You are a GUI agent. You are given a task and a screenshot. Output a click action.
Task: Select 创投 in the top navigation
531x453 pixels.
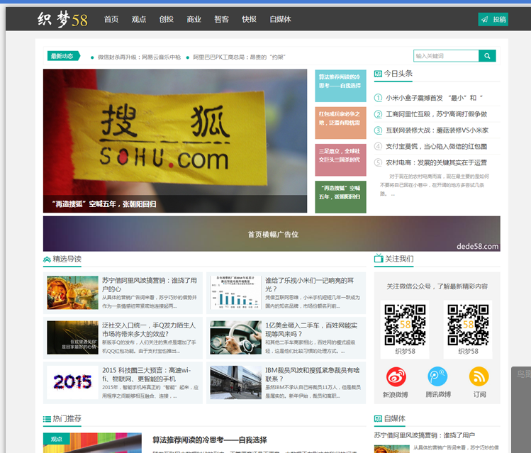pyautogui.click(x=166, y=19)
